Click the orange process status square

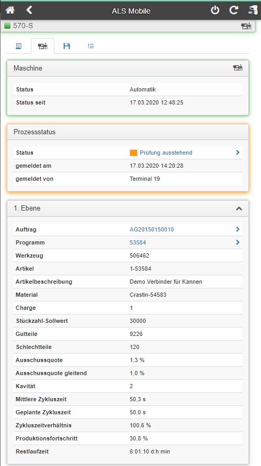tap(133, 153)
